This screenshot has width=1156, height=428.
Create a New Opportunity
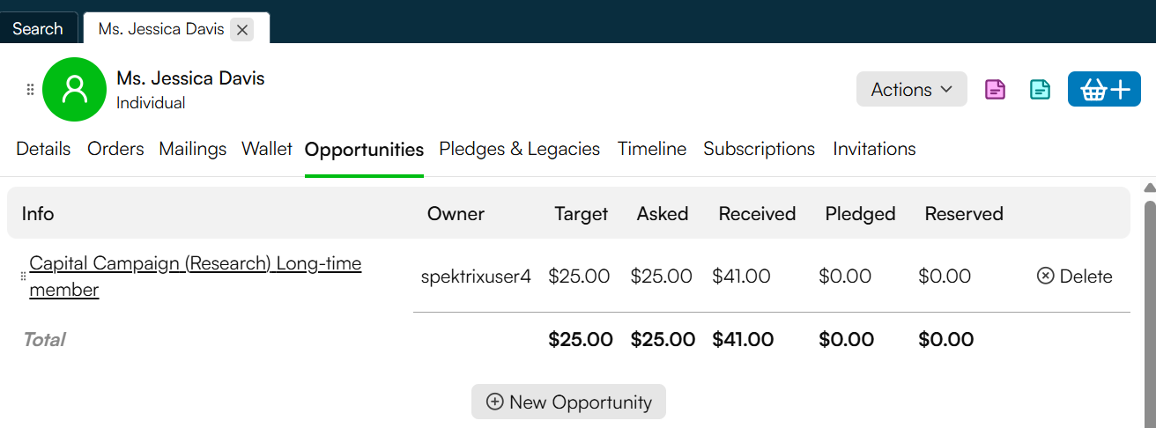pyautogui.click(x=568, y=402)
